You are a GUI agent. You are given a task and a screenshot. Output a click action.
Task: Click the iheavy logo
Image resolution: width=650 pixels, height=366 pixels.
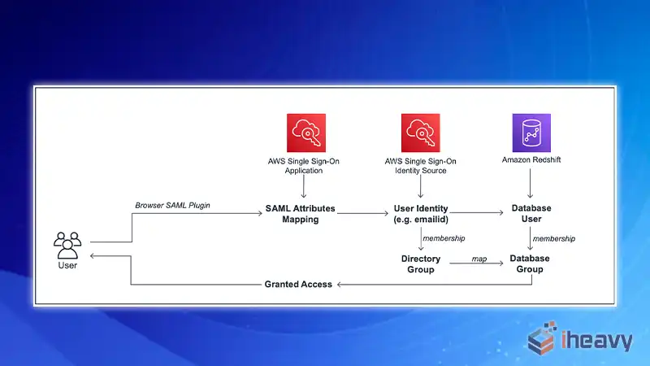(580, 339)
